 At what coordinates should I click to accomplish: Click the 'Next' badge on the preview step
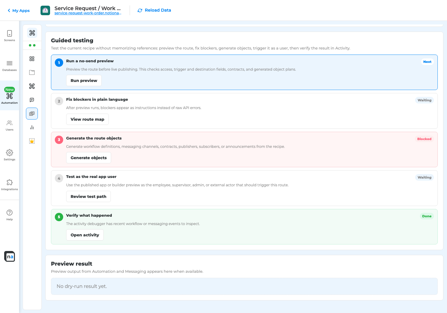pos(427,62)
